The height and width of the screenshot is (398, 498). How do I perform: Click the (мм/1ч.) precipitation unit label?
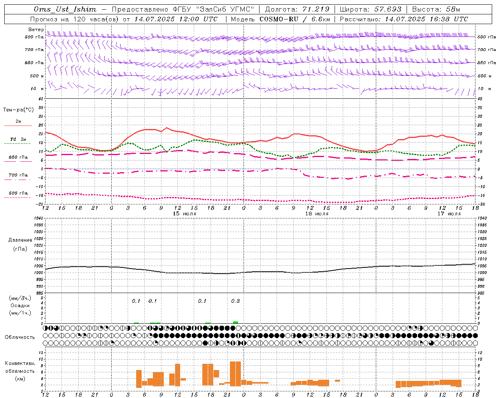pos(20,313)
